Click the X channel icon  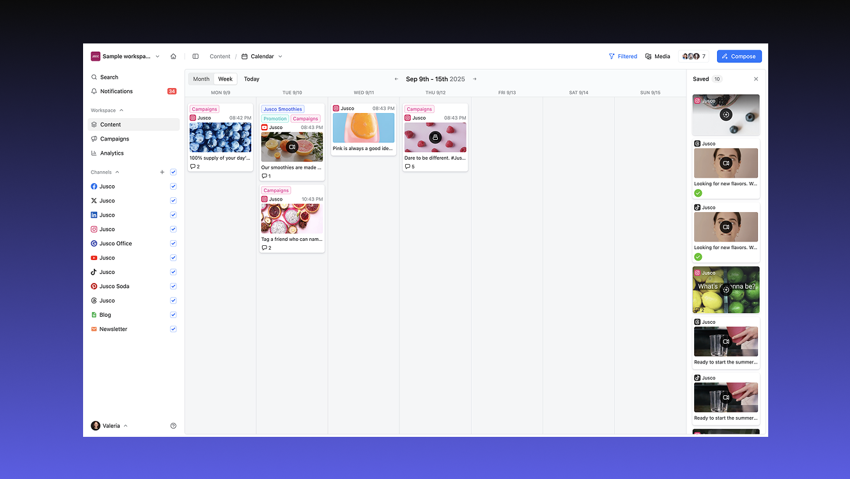[94, 201]
